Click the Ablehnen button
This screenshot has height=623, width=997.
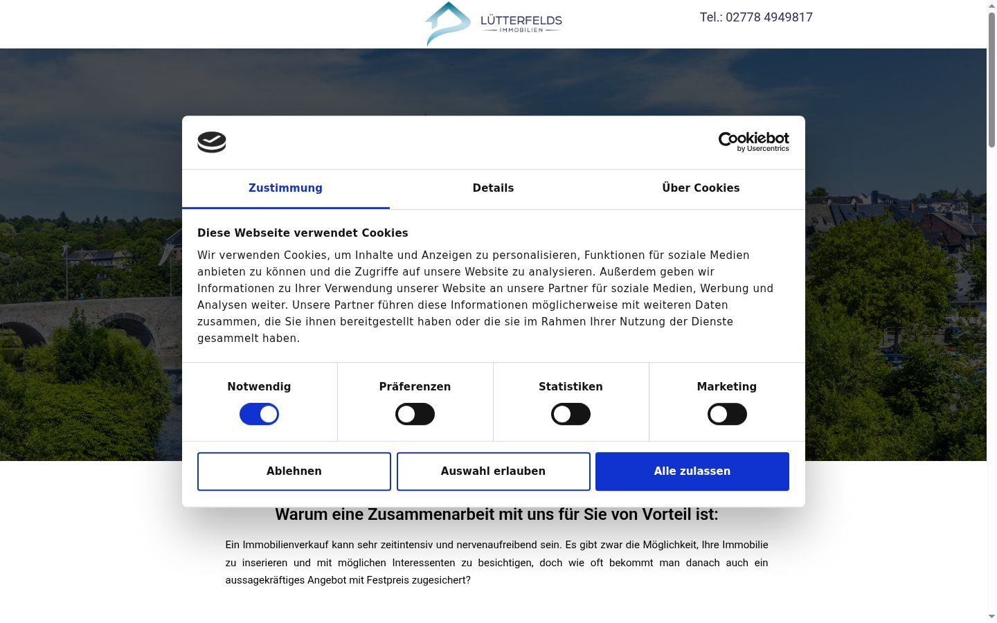pos(294,471)
